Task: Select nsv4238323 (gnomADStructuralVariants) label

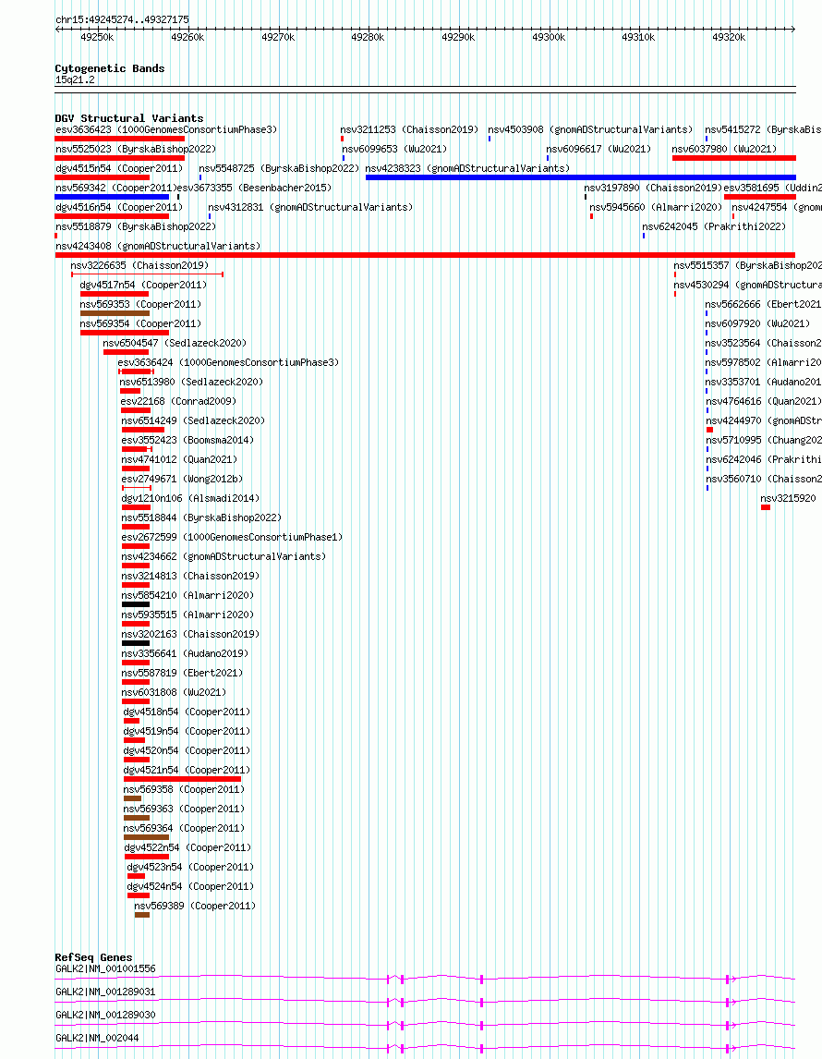Action: (467, 169)
